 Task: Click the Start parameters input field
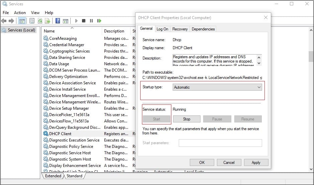(x=220, y=143)
